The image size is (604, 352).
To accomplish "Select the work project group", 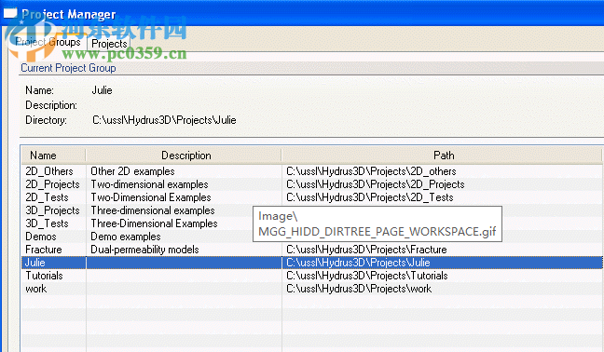I will point(35,289).
